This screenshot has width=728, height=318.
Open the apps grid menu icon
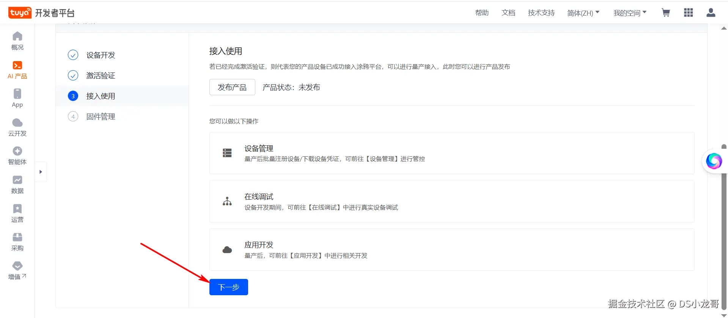click(689, 13)
